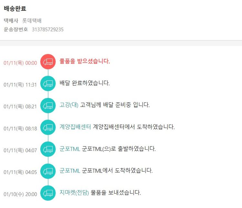Open the 지마켓(전담) sender link
This screenshot has height=208, width=242.
tap(74, 193)
